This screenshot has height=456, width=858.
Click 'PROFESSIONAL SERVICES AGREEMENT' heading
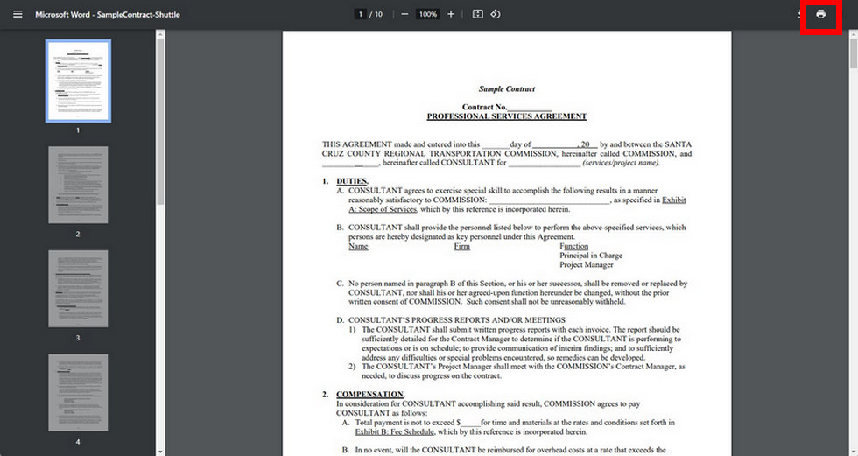click(x=507, y=116)
